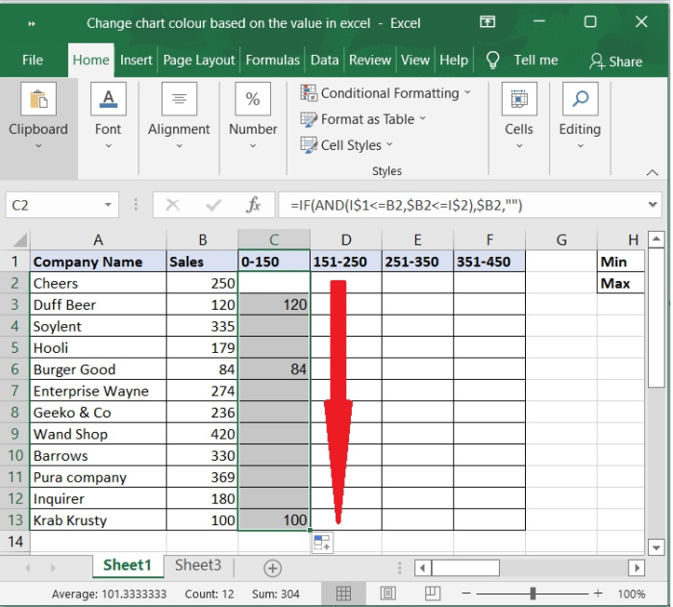Viewport: 673px width, 607px height.
Task: Select row 7 header
Action: (x=15, y=391)
